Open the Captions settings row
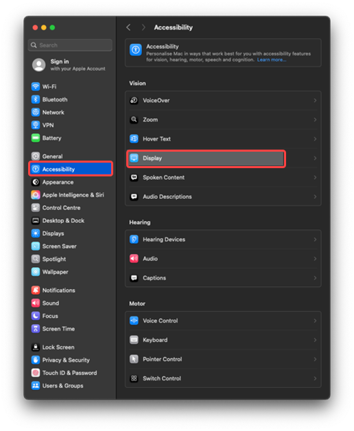Image resolution: width=354 pixels, height=431 pixels. pyautogui.click(x=223, y=278)
